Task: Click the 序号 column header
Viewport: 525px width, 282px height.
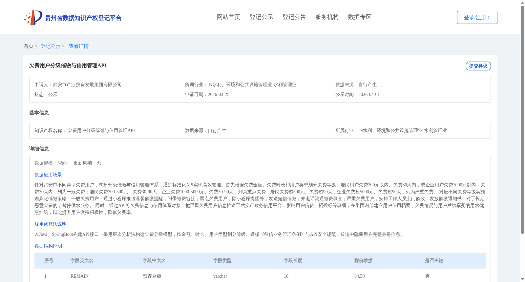Action: (49, 261)
